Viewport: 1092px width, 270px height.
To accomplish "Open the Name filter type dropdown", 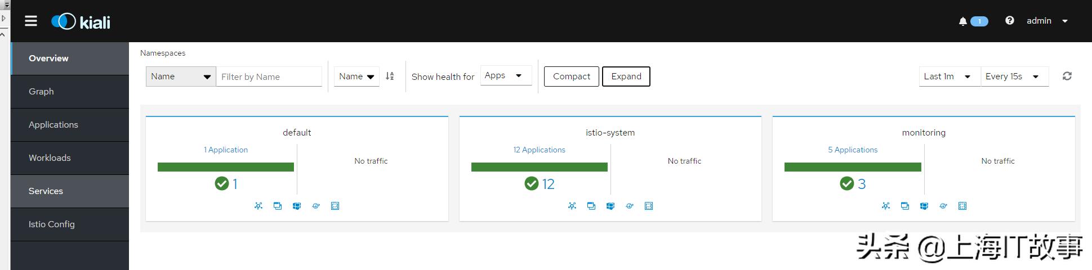I will click(180, 76).
